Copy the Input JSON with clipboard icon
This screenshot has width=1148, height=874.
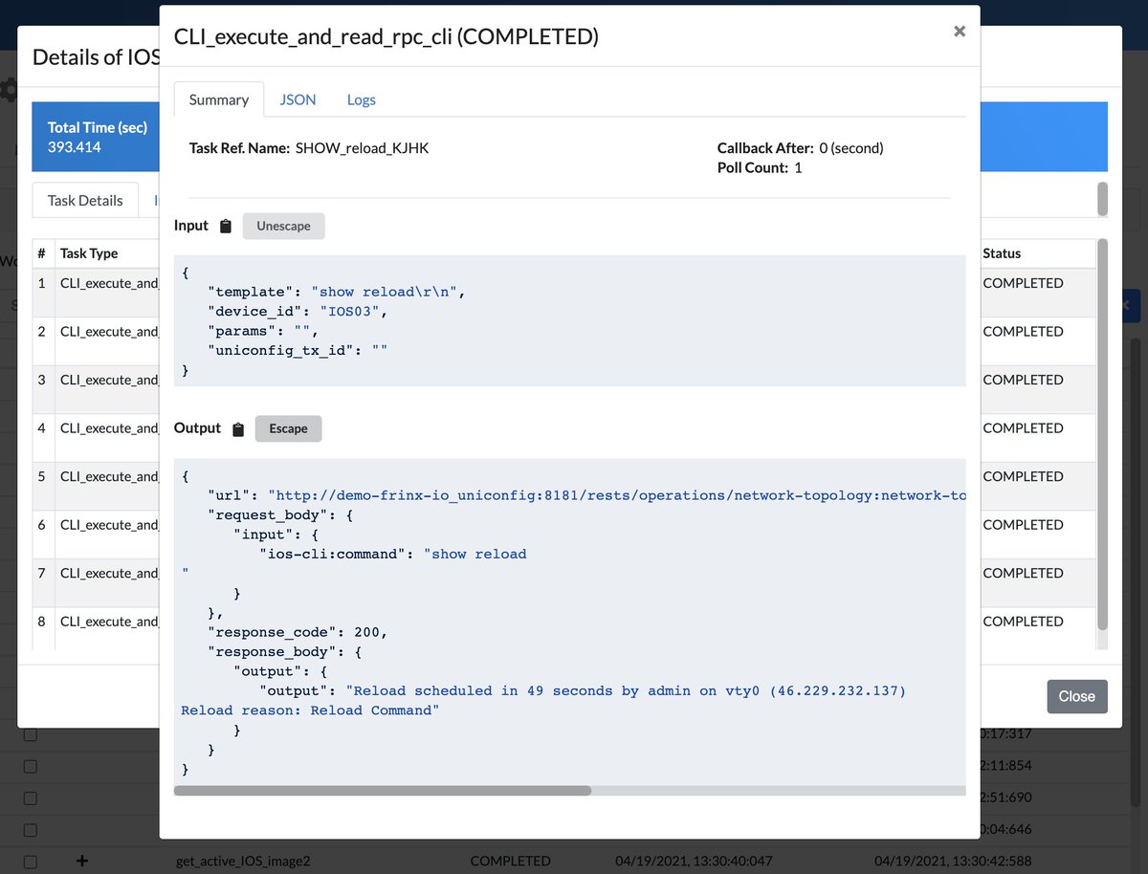coord(226,227)
